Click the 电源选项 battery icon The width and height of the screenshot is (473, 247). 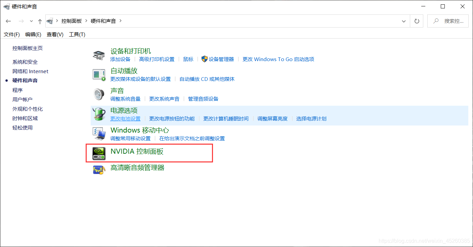[x=99, y=114]
